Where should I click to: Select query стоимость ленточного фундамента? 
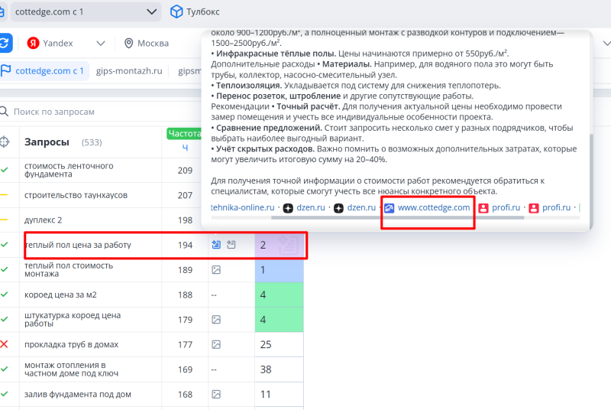(x=69, y=170)
